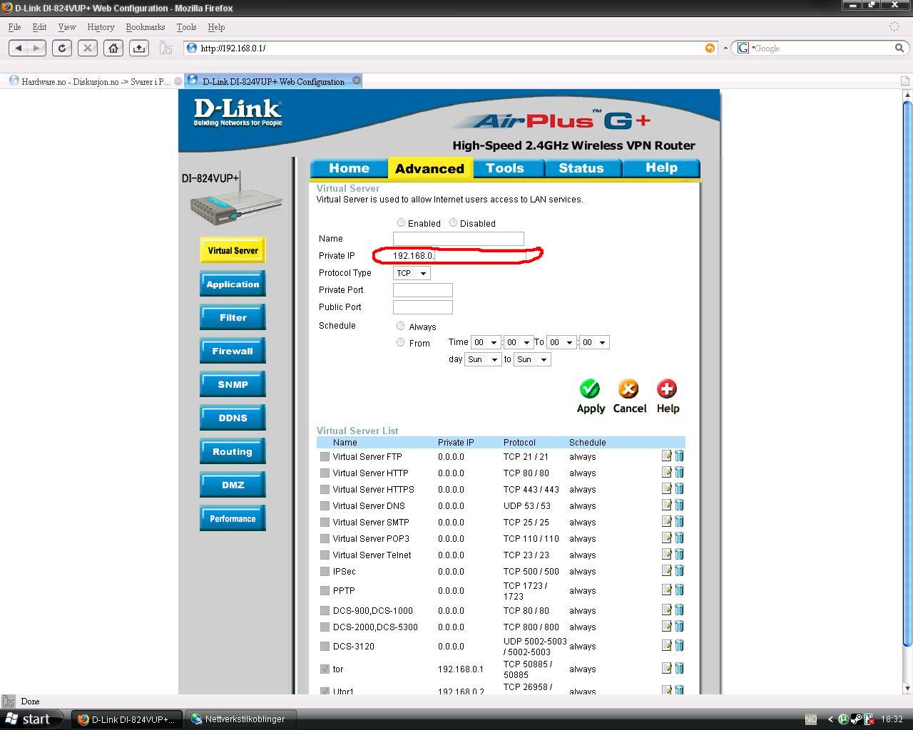Open the Home tab of router

[x=349, y=168]
